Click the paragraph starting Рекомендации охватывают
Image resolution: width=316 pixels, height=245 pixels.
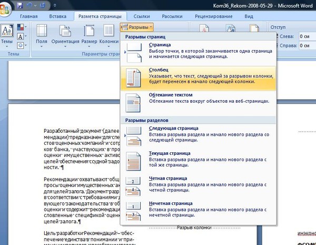(x=82, y=200)
